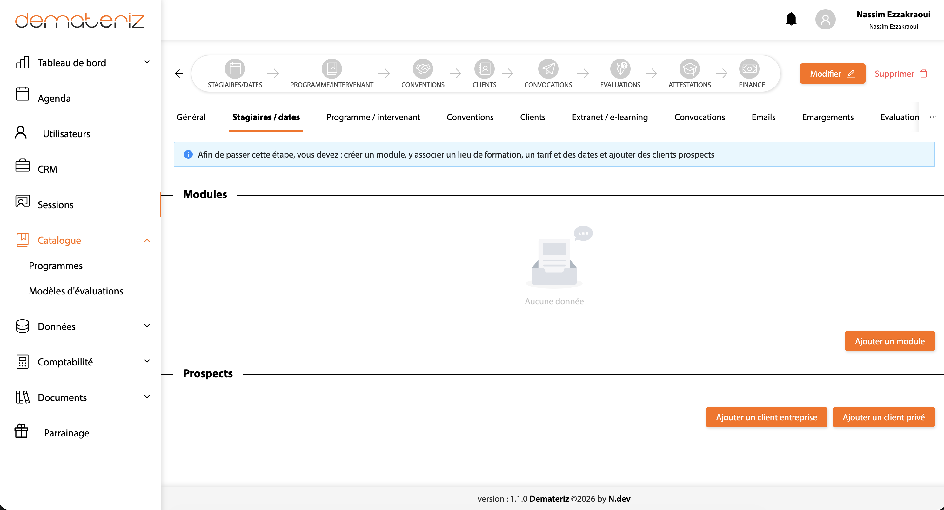Expand the Documents chevron
This screenshot has width=944, height=510.
tap(147, 397)
